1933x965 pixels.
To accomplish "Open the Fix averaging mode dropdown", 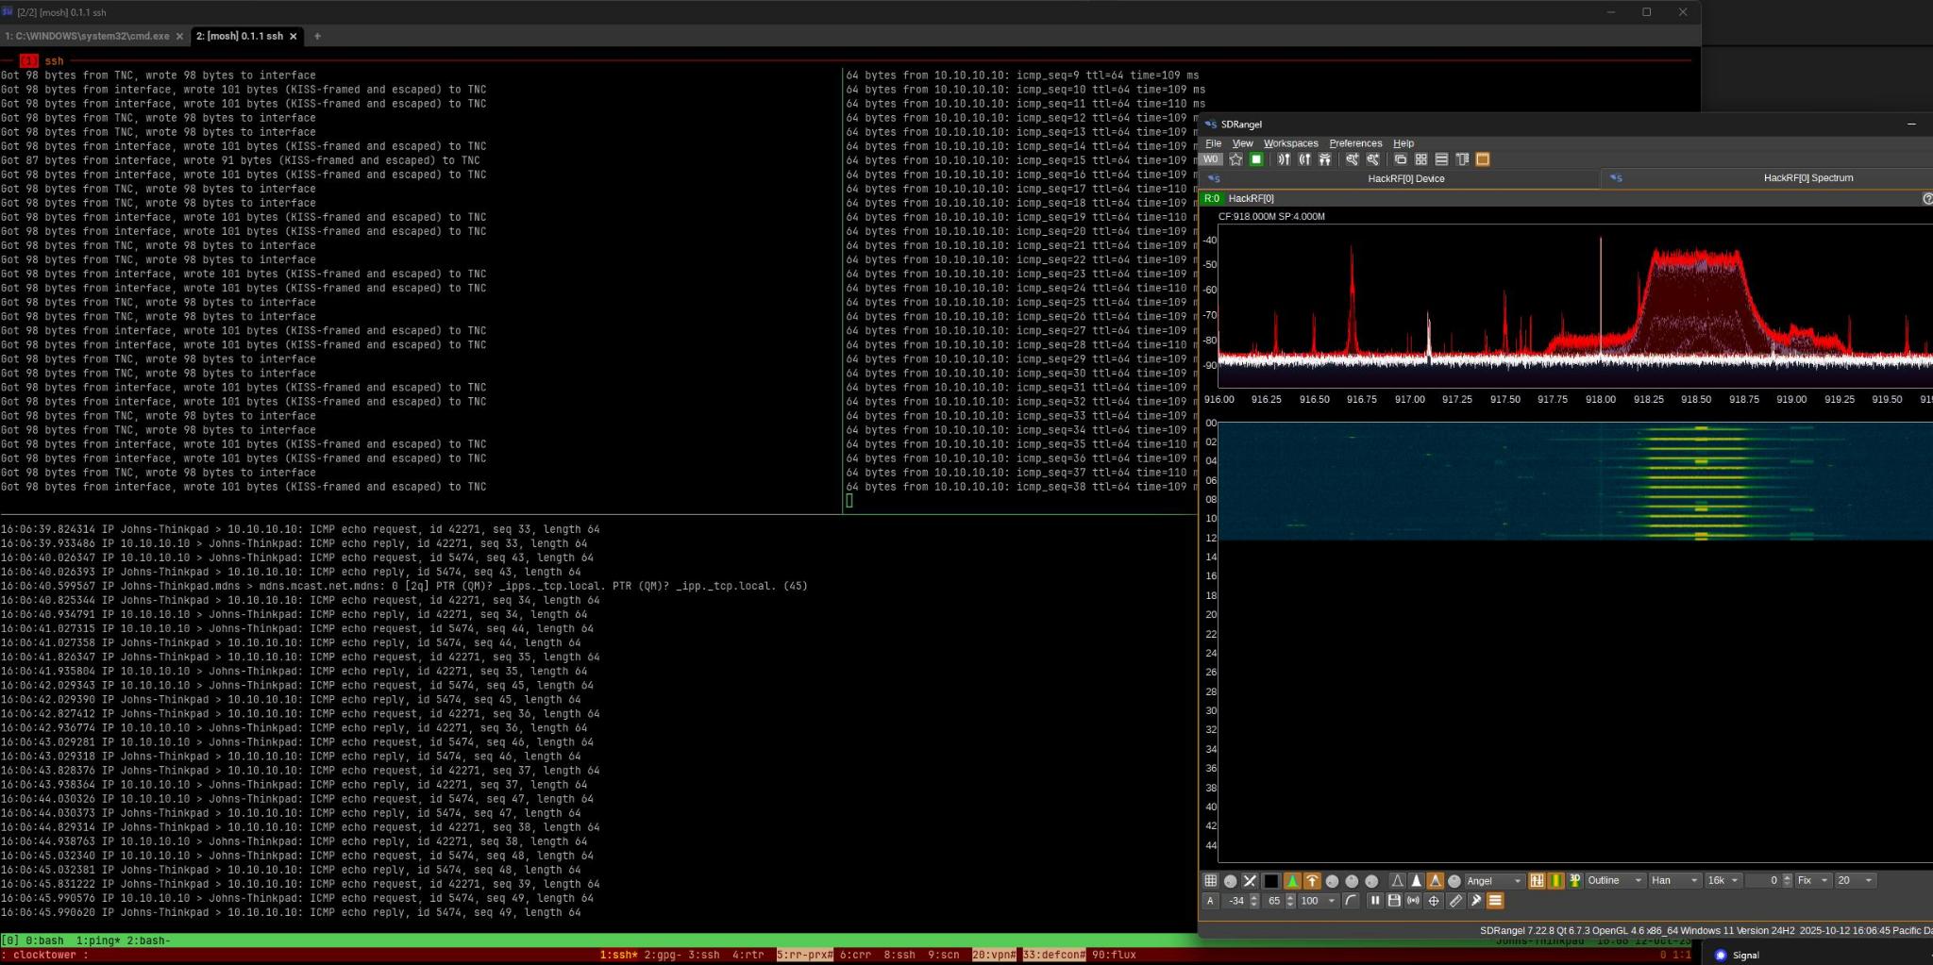I will click(1813, 880).
